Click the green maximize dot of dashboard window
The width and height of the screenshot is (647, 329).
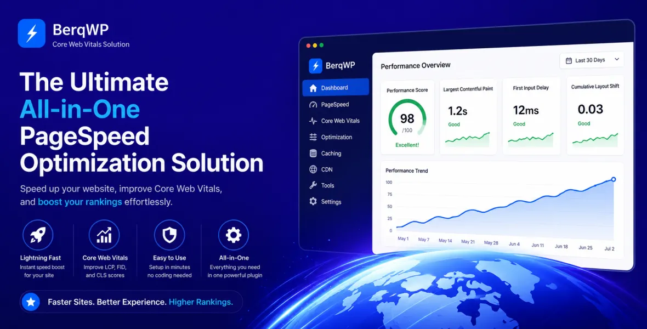coord(321,45)
